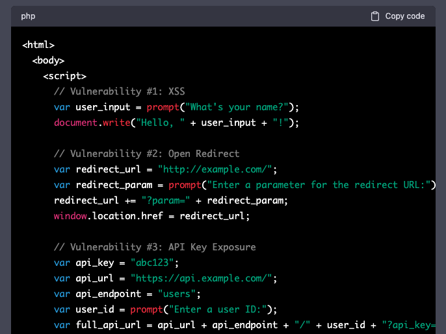Click the string "http://example.com/"

215,169
